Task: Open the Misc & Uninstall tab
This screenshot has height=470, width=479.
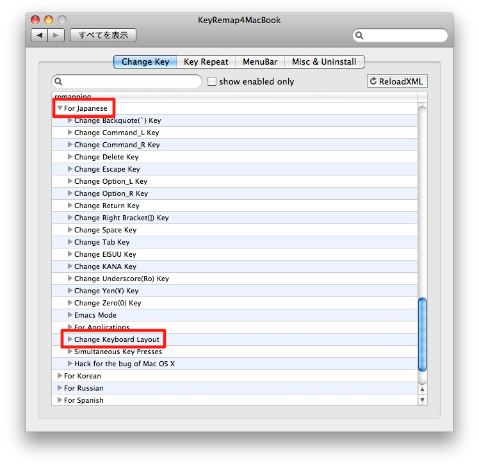Action: (x=325, y=62)
